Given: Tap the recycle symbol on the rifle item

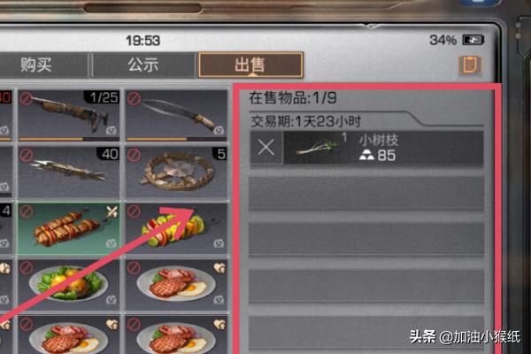Looking at the screenshot, I should (x=112, y=130).
